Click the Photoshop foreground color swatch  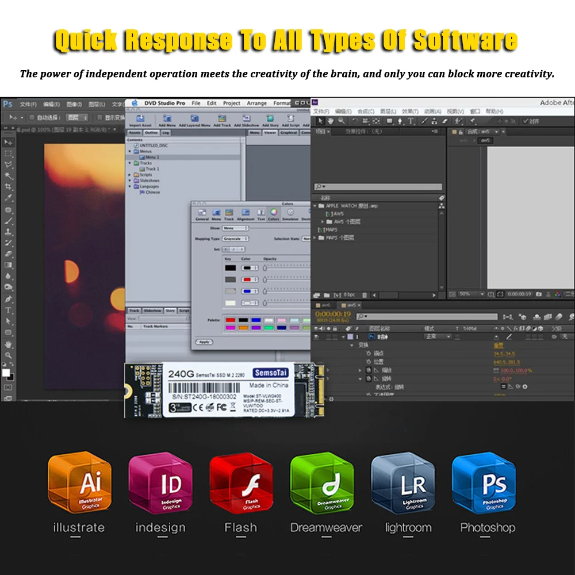[6, 373]
